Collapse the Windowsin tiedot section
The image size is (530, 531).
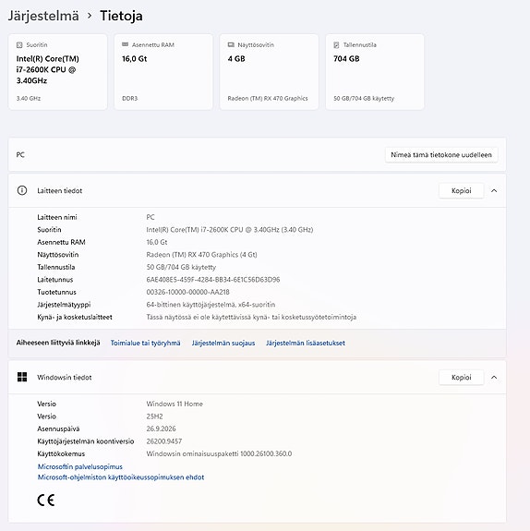pos(494,378)
